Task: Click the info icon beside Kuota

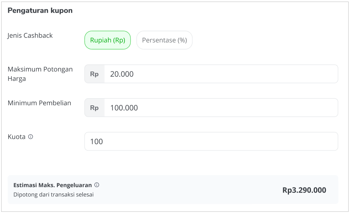Action: (x=31, y=137)
